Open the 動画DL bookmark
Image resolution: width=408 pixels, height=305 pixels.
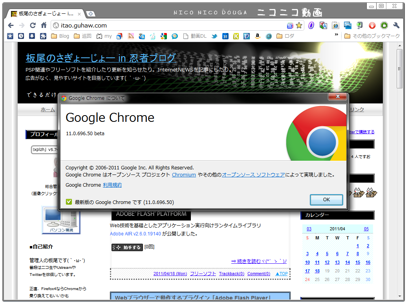point(195,36)
